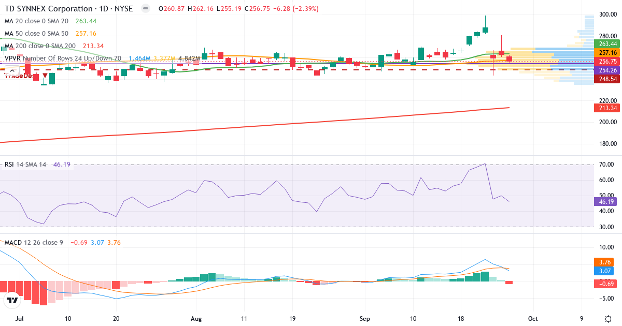Click the O260.87 open price readout
This screenshot has width=622, height=326.
pos(172,9)
